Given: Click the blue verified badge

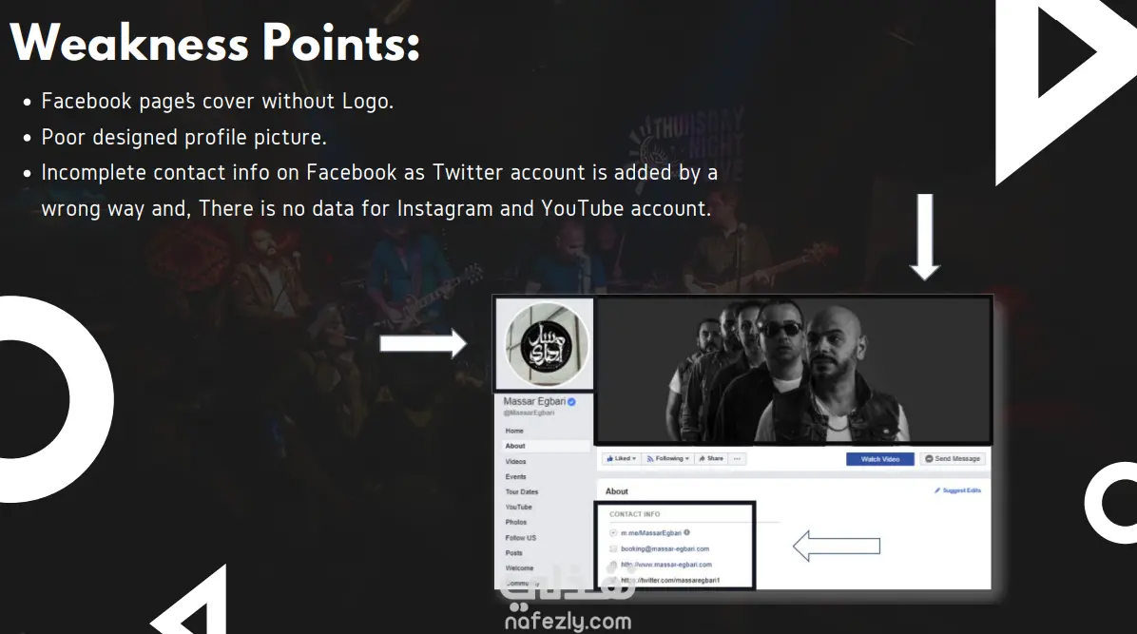Looking at the screenshot, I should click(x=570, y=402).
